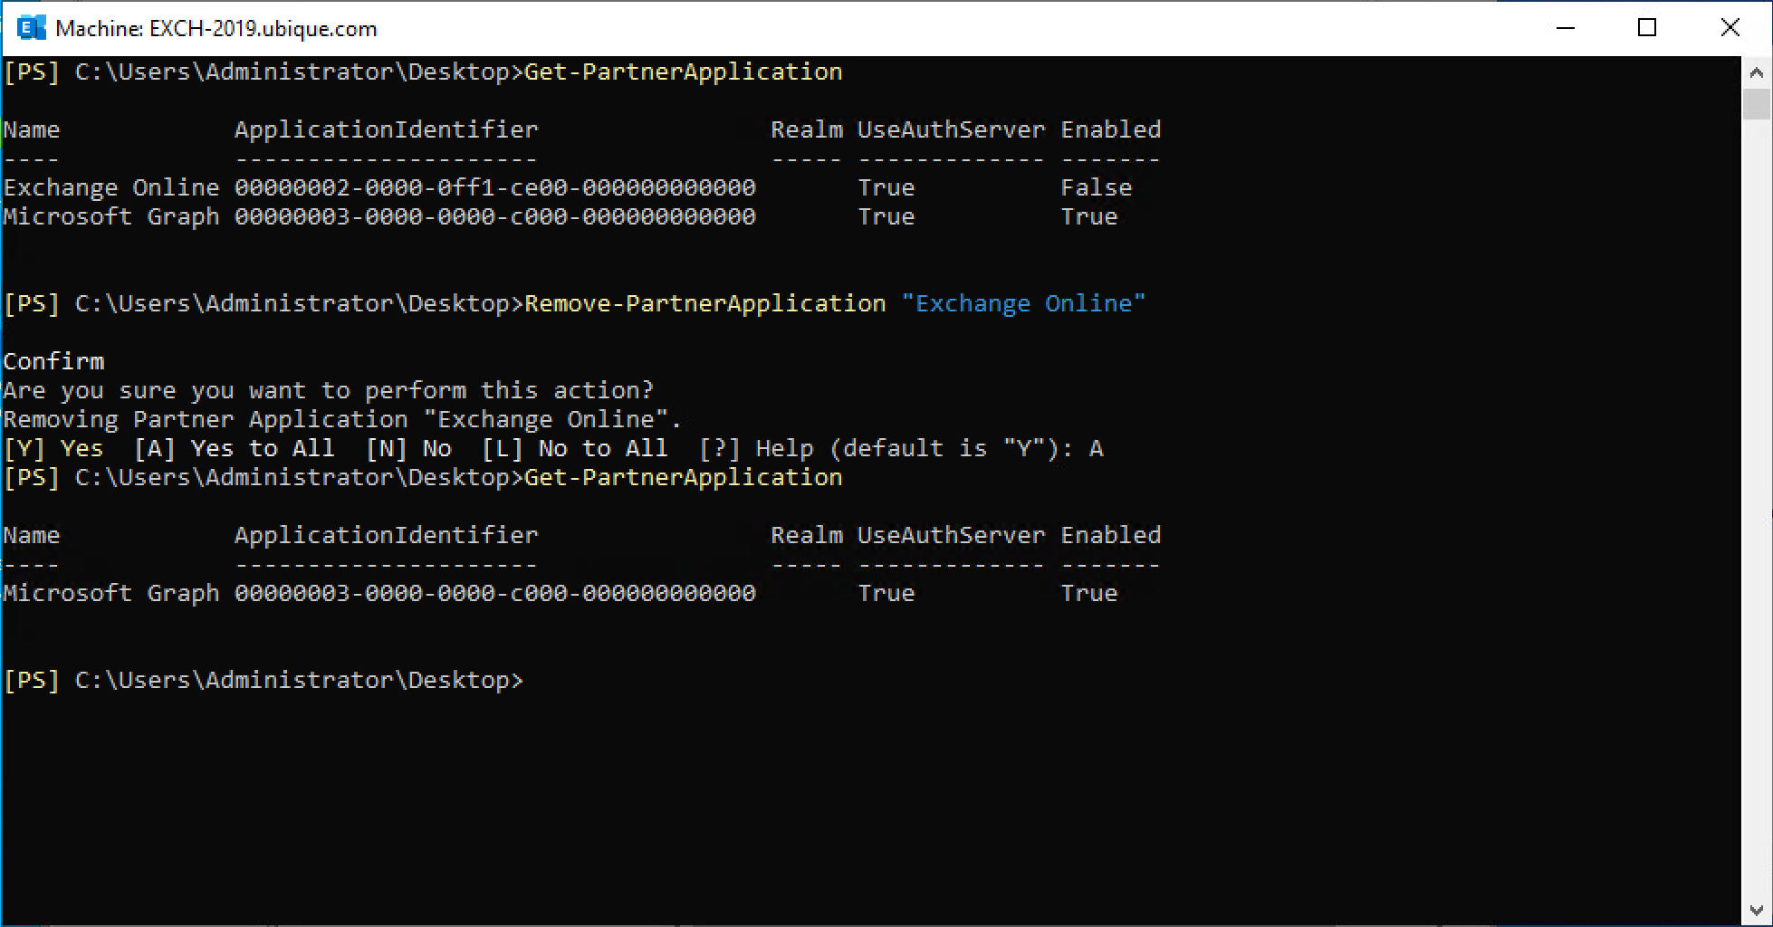Click the [A] Yes to All option text

tap(235, 449)
